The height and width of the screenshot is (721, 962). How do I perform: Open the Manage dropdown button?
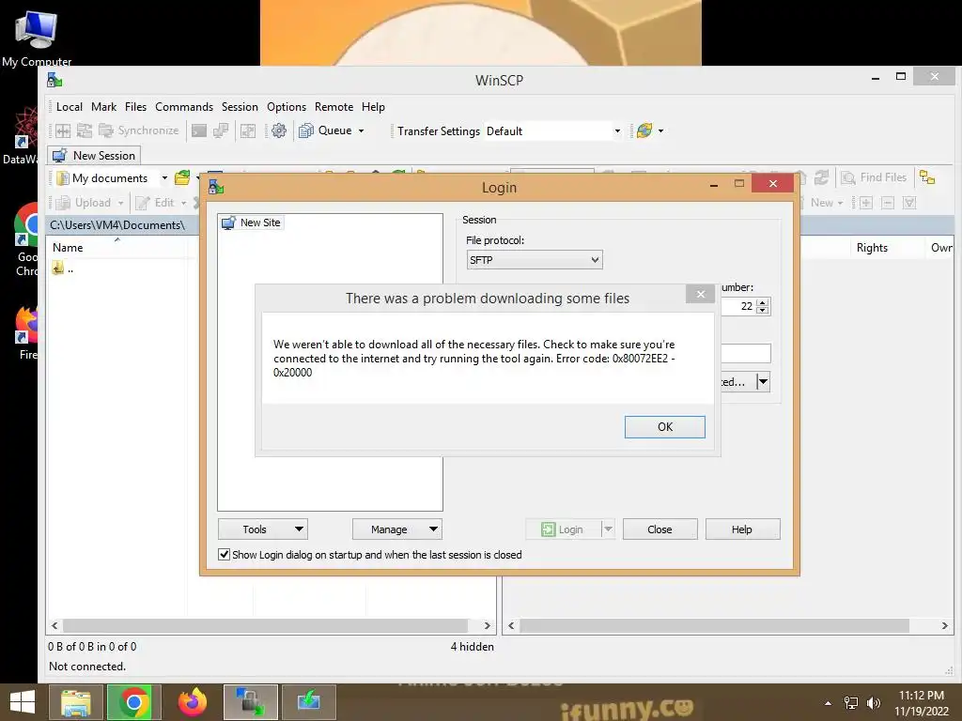397,529
